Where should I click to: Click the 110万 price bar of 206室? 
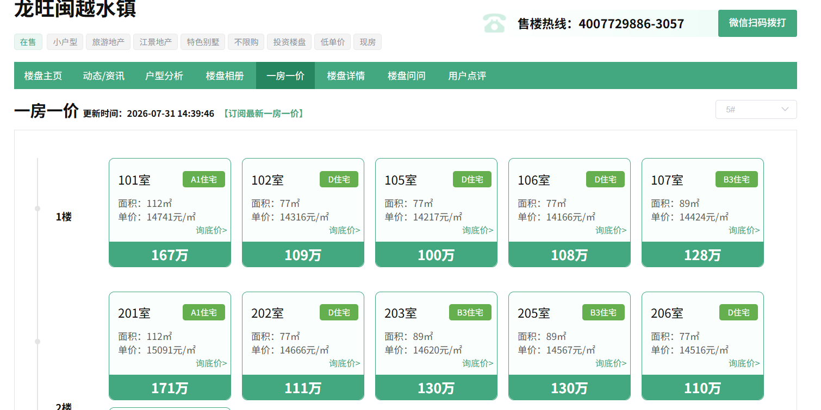click(x=702, y=388)
